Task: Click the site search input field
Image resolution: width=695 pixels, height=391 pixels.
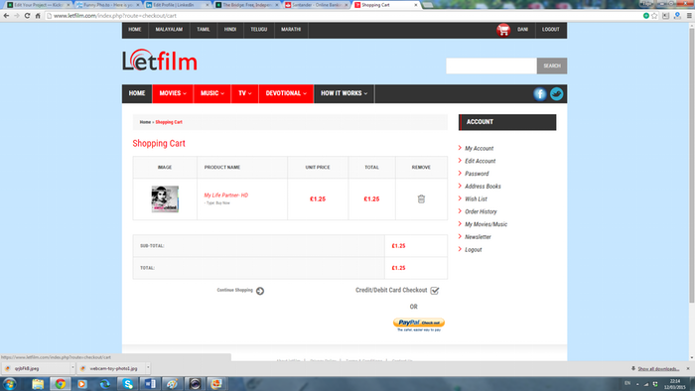Action: [x=491, y=65]
